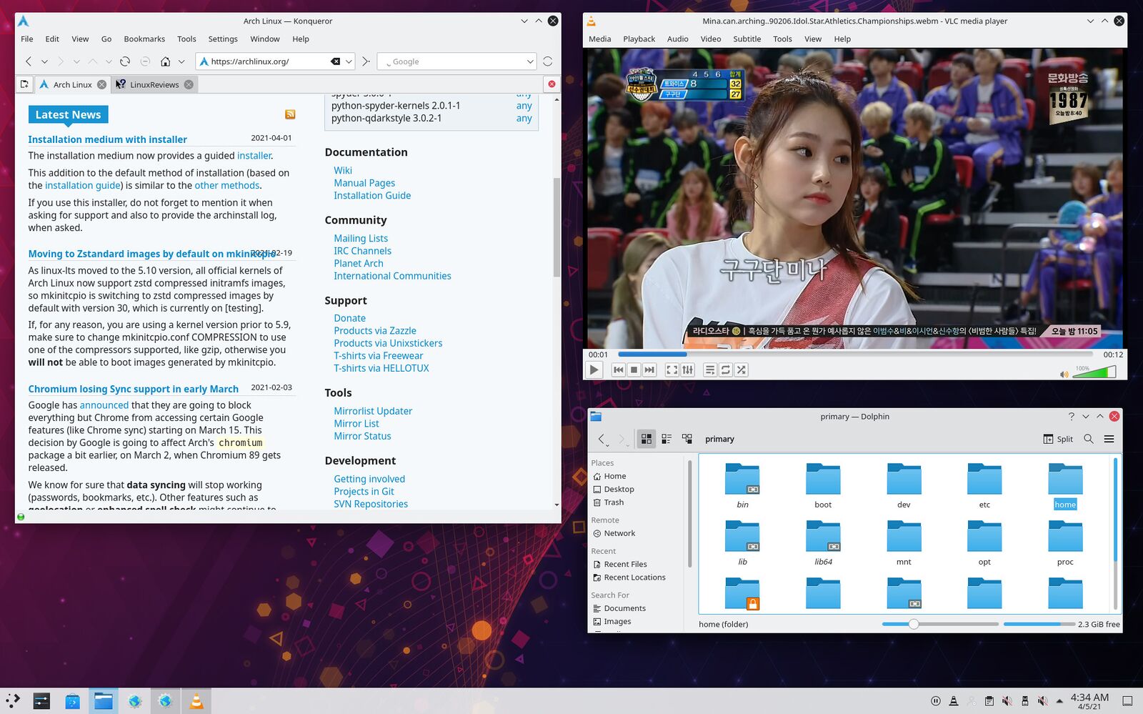Switch Dolphin to Icons view mode
This screenshot has height=714, width=1143.
(647, 439)
